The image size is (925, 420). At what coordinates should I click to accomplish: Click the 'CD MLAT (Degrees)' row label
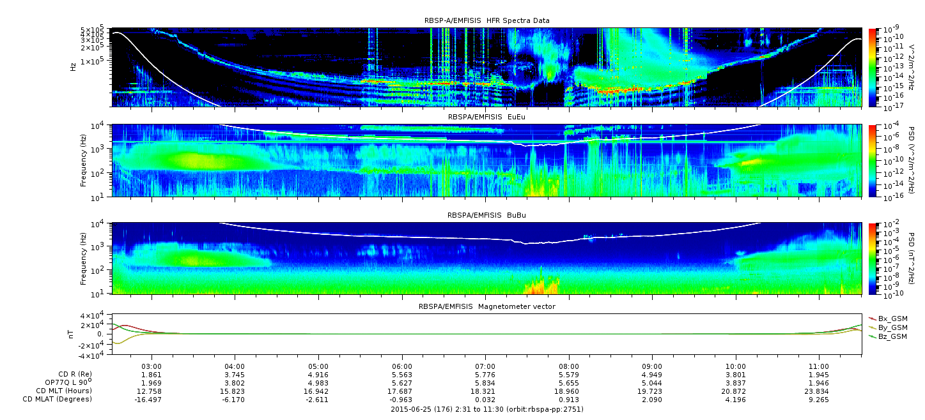tap(58, 399)
